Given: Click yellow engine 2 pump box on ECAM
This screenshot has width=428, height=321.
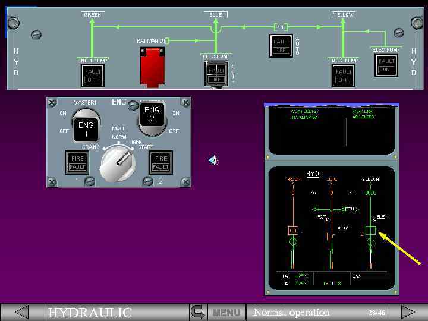Looking at the screenshot, I should coord(370,231).
